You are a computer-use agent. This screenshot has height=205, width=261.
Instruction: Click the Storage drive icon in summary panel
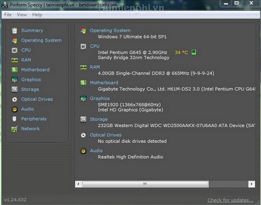pyautogui.click(x=83, y=119)
